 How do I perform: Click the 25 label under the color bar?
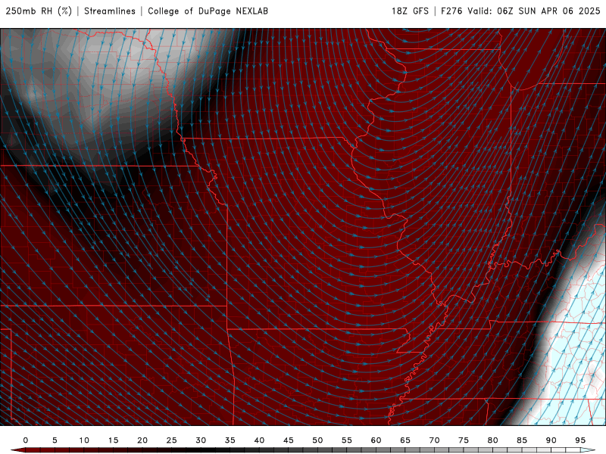(x=172, y=440)
